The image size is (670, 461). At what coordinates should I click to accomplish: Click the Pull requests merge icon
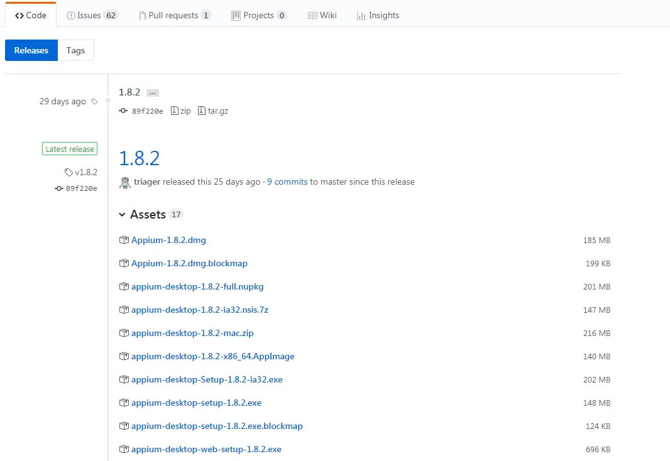point(142,16)
